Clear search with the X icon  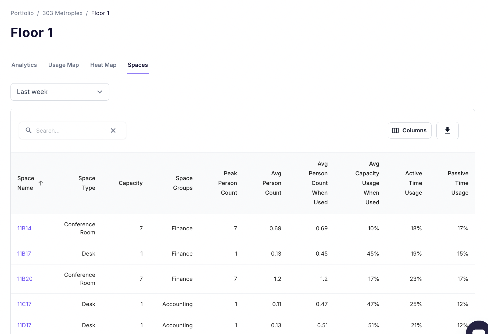113,130
